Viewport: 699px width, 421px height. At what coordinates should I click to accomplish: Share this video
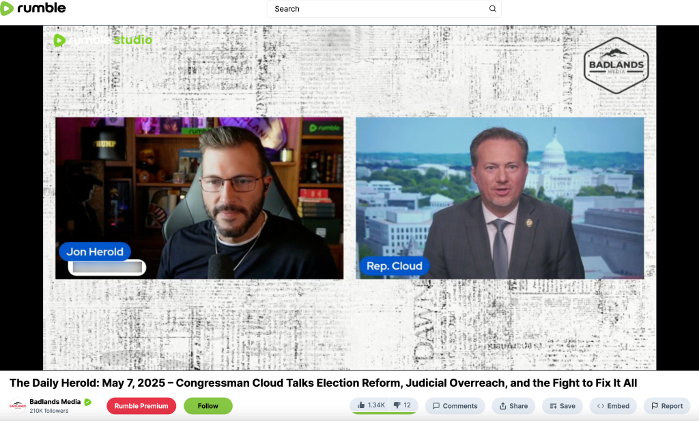513,406
